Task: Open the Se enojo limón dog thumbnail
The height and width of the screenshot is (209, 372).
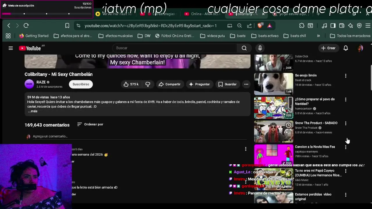Action: tap(273, 84)
